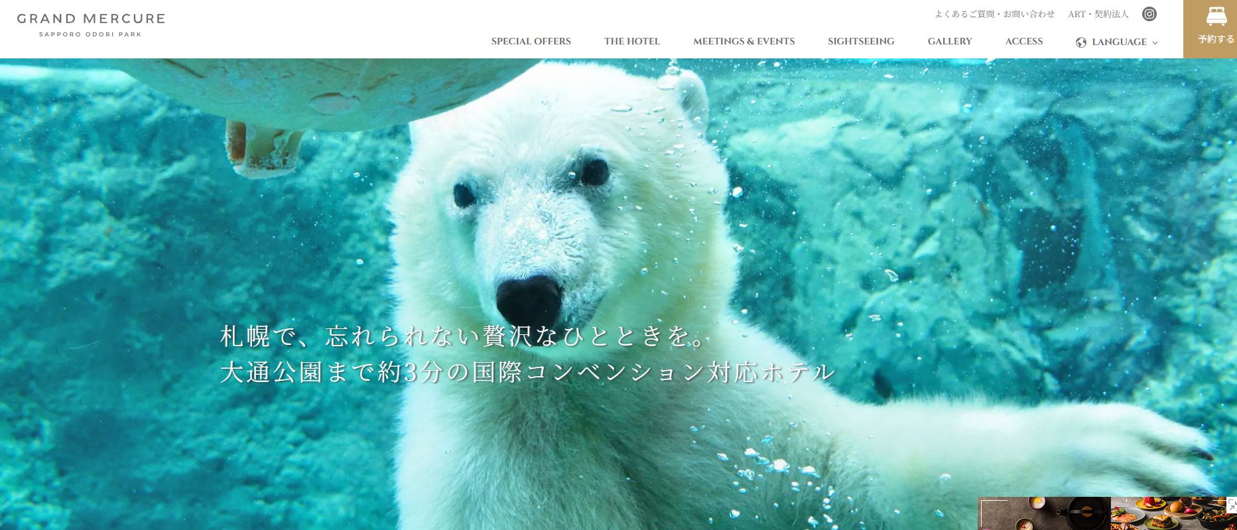Go to the ACCESS page
1237x530 pixels.
pyautogui.click(x=1023, y=41)
